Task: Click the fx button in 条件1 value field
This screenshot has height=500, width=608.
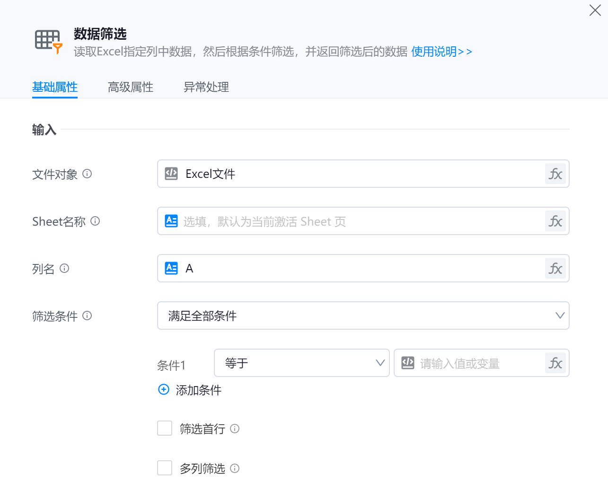Action: click(555, 363)
